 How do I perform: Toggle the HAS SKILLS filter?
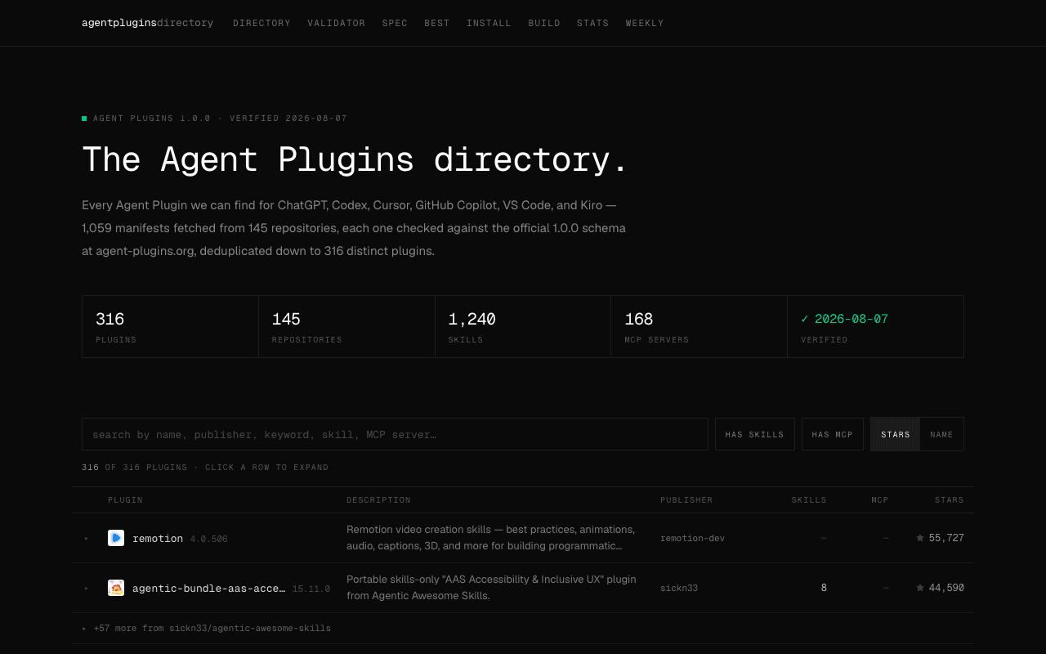(754, 434)
